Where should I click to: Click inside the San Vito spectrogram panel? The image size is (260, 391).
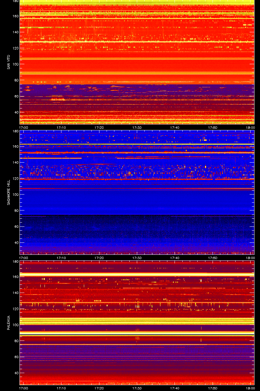[137, 62]
